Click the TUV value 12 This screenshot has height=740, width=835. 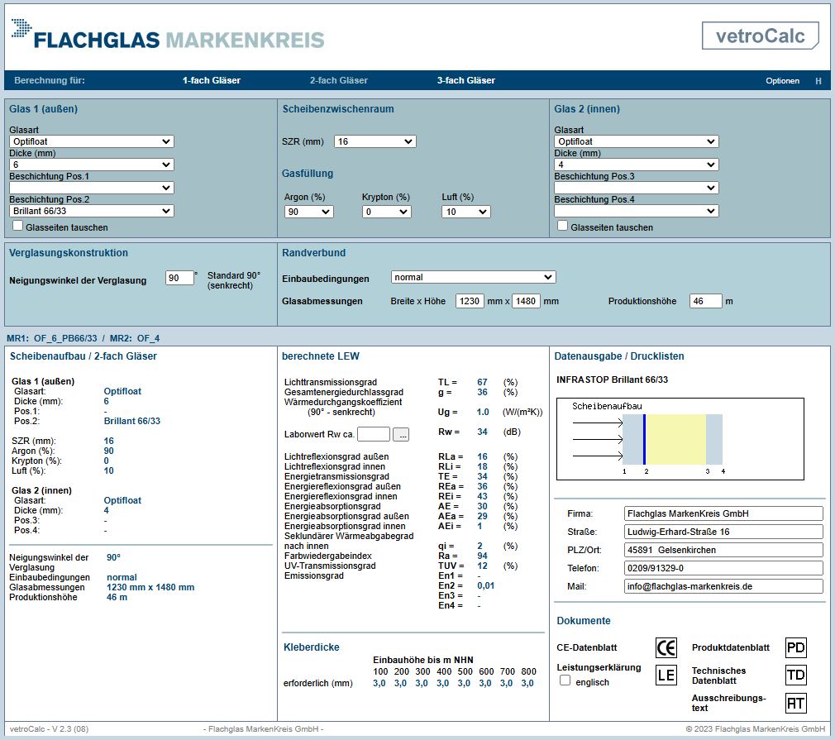tap(483, 566)
